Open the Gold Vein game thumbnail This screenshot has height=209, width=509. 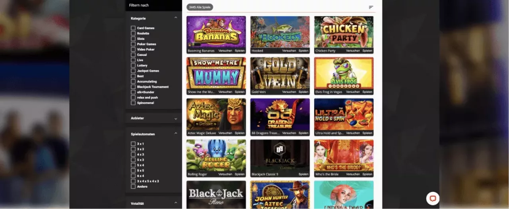(280, 73)
